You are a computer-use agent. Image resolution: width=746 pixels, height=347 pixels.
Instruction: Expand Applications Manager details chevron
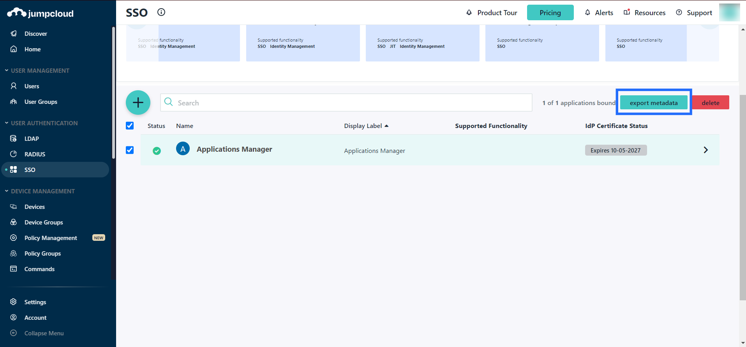(x=705, y=150)
